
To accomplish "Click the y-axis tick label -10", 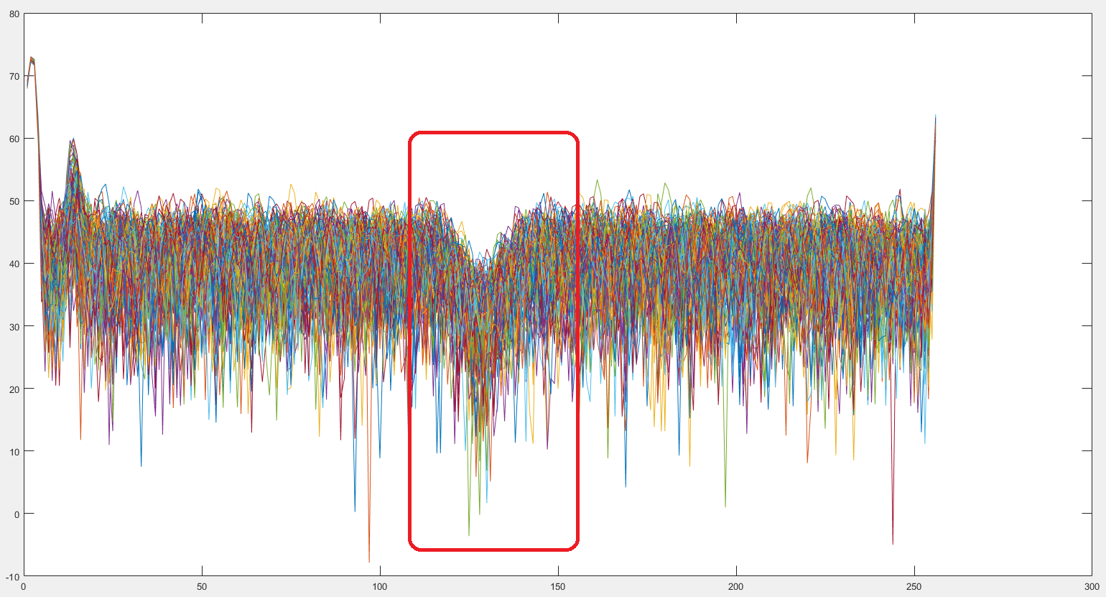I will coord(13,577).
